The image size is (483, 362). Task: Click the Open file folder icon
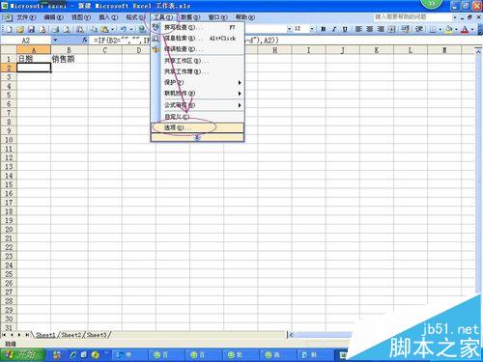[x=20, y=30]
